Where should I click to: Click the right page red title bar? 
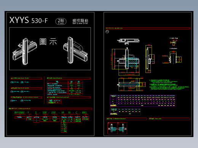point(148,28)
